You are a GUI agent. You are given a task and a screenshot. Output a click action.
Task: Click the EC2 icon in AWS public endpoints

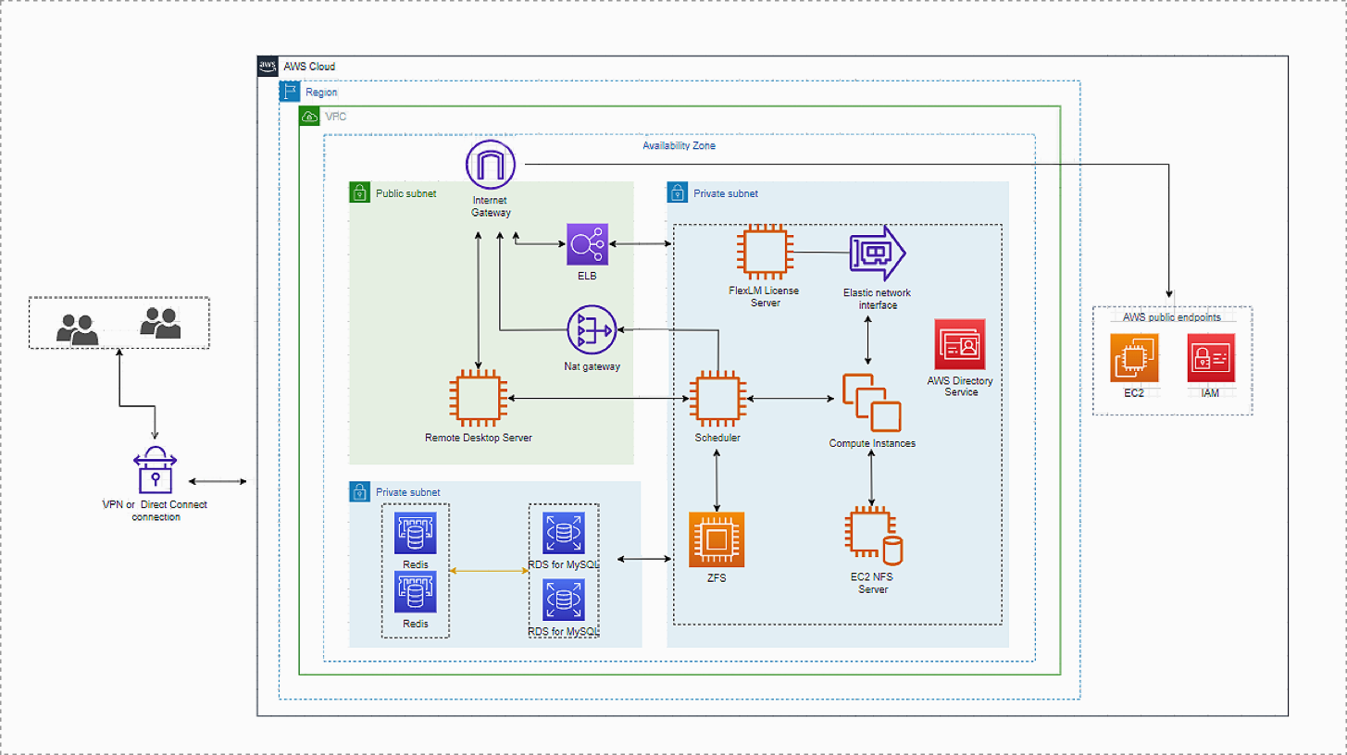click(1134, 357)
